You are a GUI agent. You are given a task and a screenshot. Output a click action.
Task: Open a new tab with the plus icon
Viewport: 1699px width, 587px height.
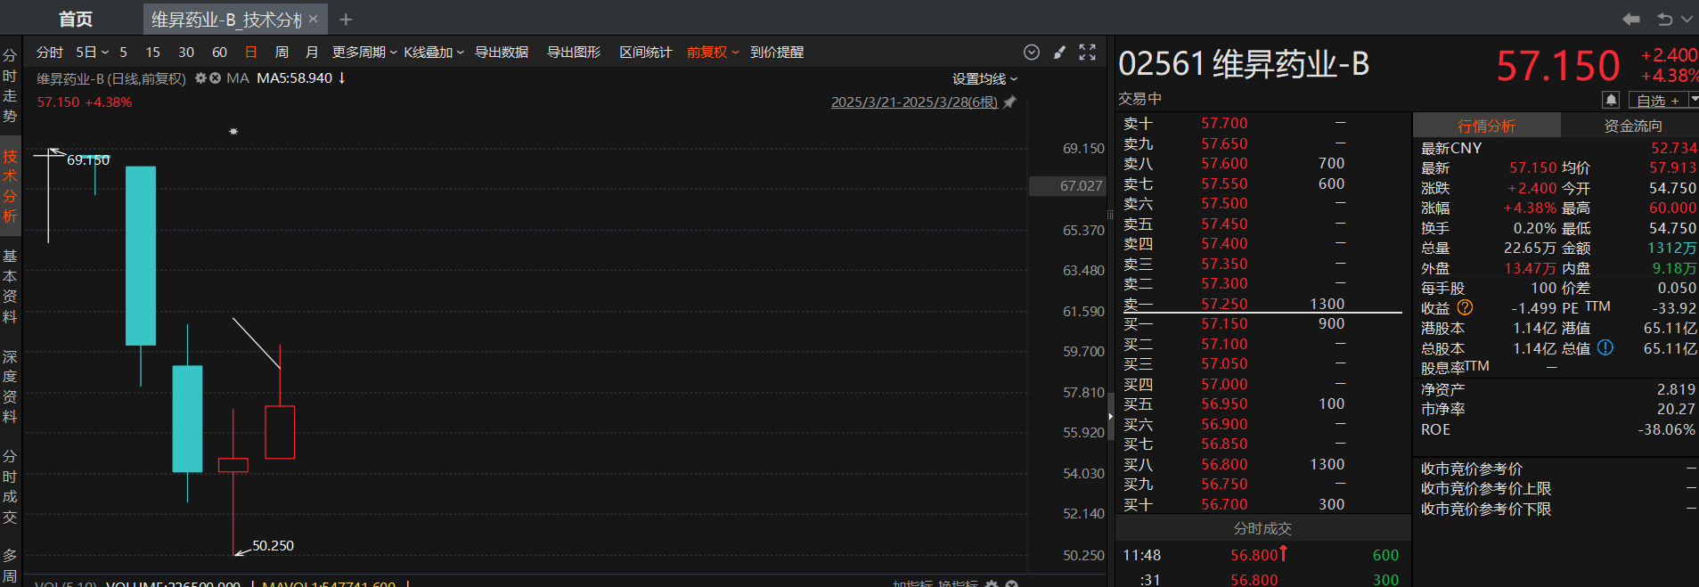(x=346, y=20)
